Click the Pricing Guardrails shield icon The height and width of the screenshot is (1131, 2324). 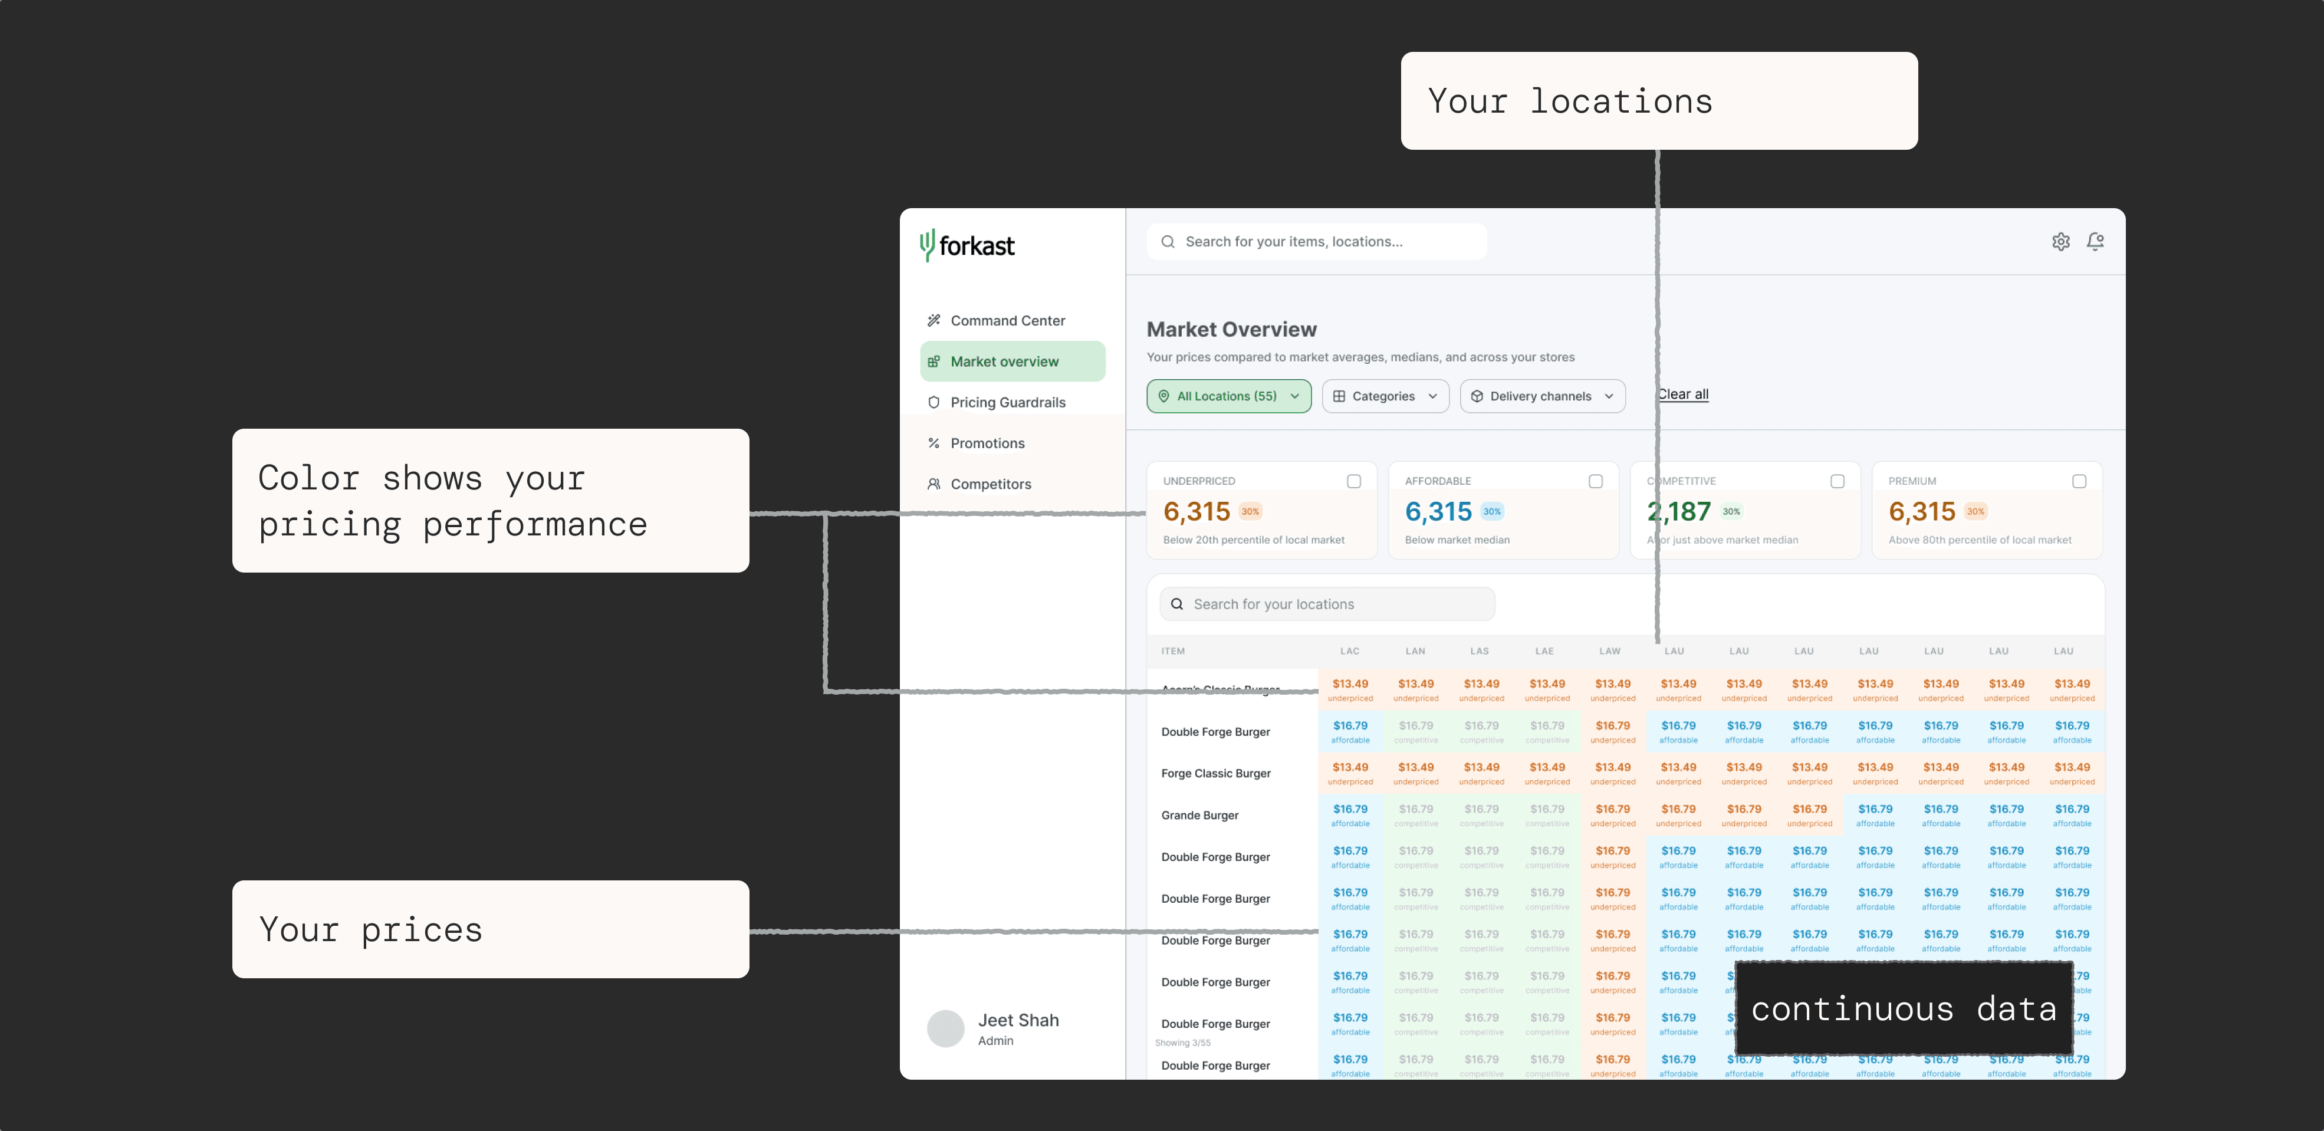click(933, 402)
